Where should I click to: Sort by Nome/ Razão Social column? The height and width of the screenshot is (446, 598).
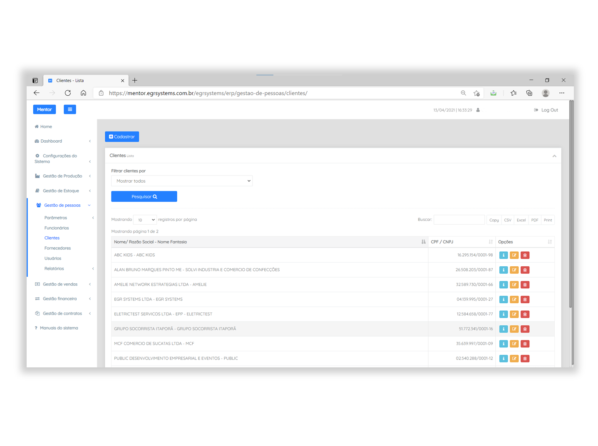269,242
